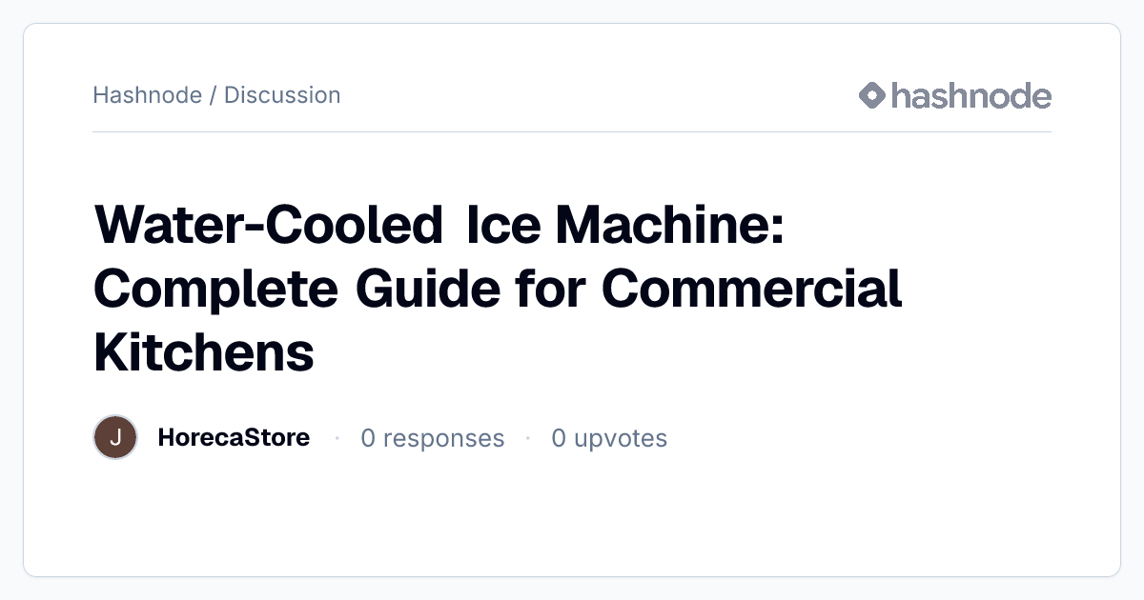Click the dot between HorecaStore and responses
This screenshot has width=1144, height=600.
click(x=337, y=438)
